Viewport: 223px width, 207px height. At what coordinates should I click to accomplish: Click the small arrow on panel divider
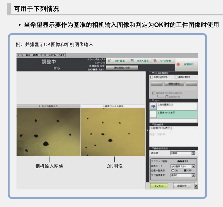pyautogui.click(x=147, y=130)
